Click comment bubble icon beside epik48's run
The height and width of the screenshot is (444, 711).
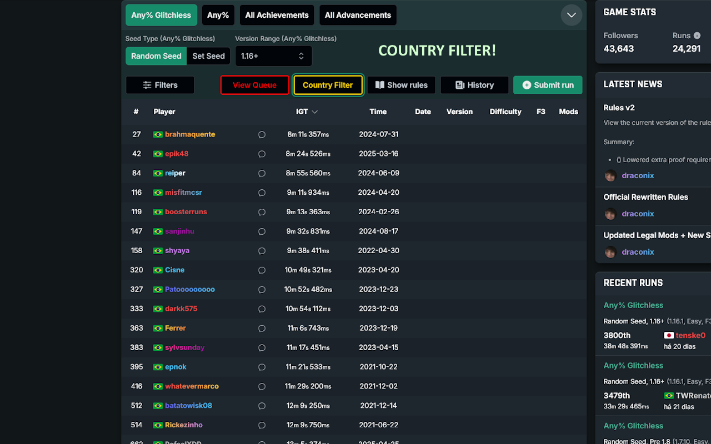(x=262, y=154)
